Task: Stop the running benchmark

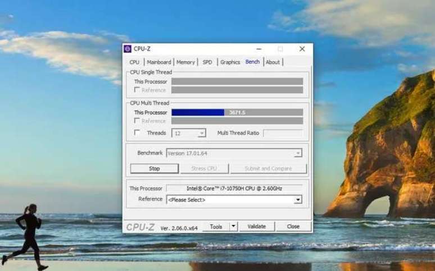Action: click(x=154, y=168)
